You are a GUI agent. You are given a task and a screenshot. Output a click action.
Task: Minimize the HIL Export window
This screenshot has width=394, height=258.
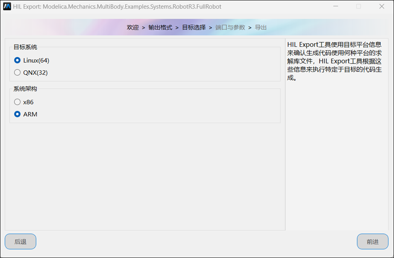pos(336,6)
